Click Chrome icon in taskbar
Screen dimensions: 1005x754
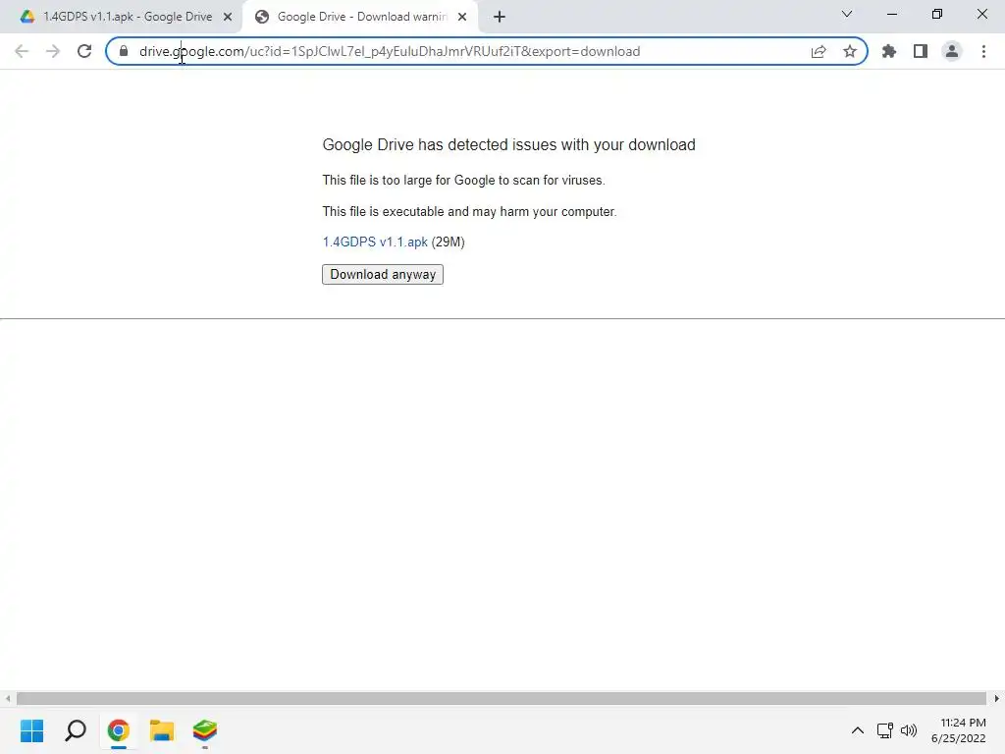point(119,730)
